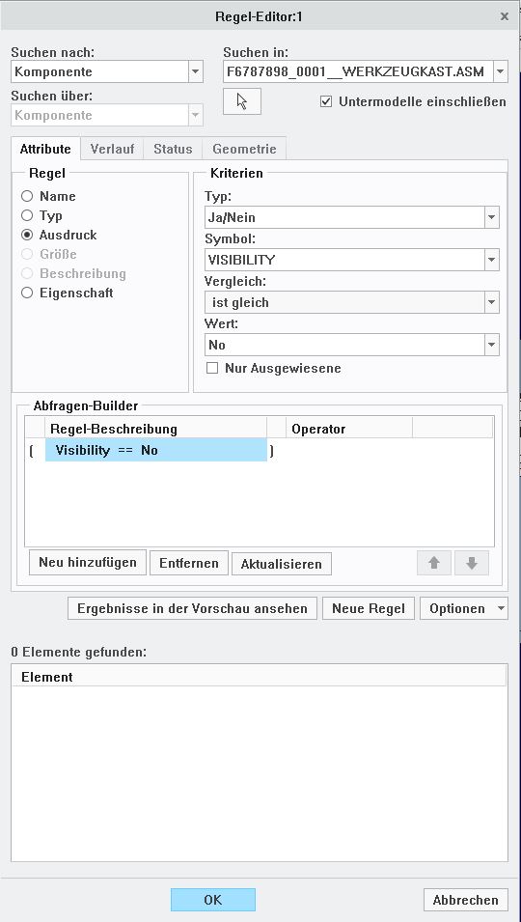
Task: Move rule up with arrow icon
Action: [434, 563]
